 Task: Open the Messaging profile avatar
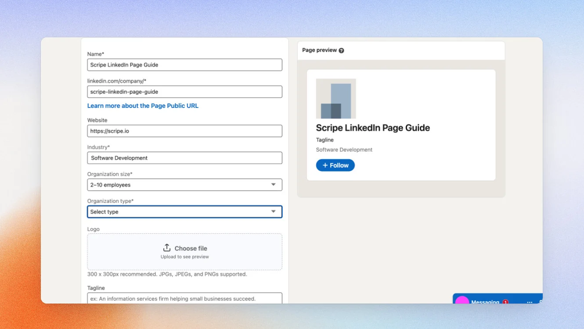pos(462,300)
